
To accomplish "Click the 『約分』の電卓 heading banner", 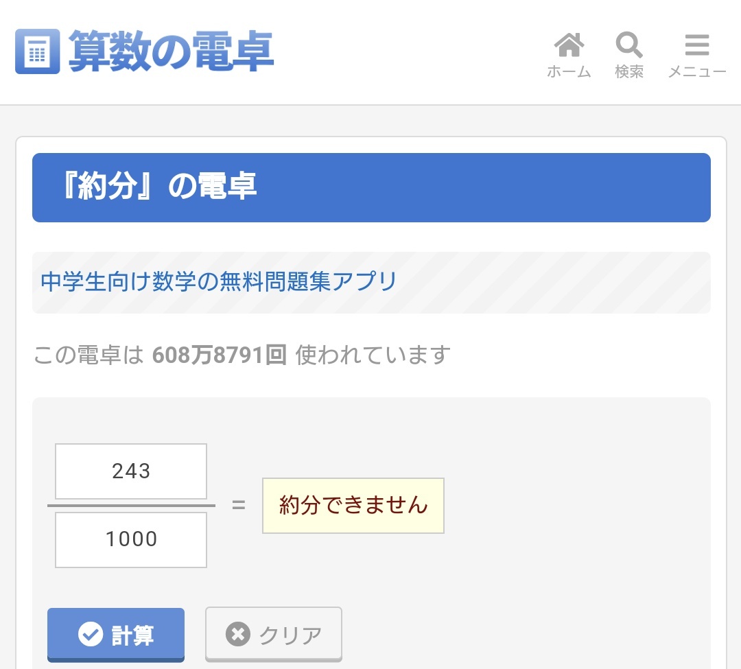I will click(371, 187).
